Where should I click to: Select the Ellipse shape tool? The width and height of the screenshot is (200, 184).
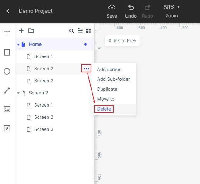pos(7,71)
